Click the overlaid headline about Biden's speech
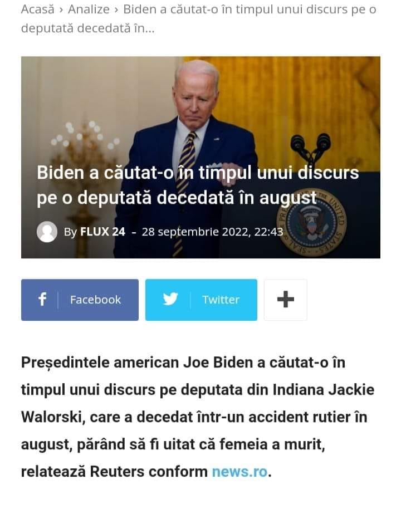Viewport: 401px width, 509px height. (198, 185)
